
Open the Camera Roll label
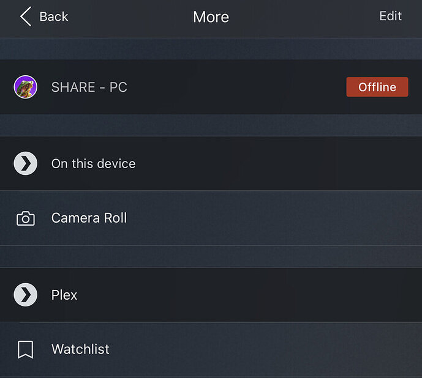89,218
